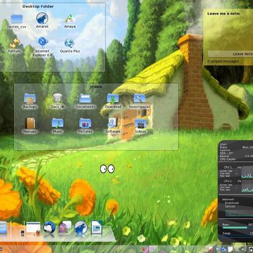Open the Pictures folder
The image size is (253, 253).
point(85,125)
